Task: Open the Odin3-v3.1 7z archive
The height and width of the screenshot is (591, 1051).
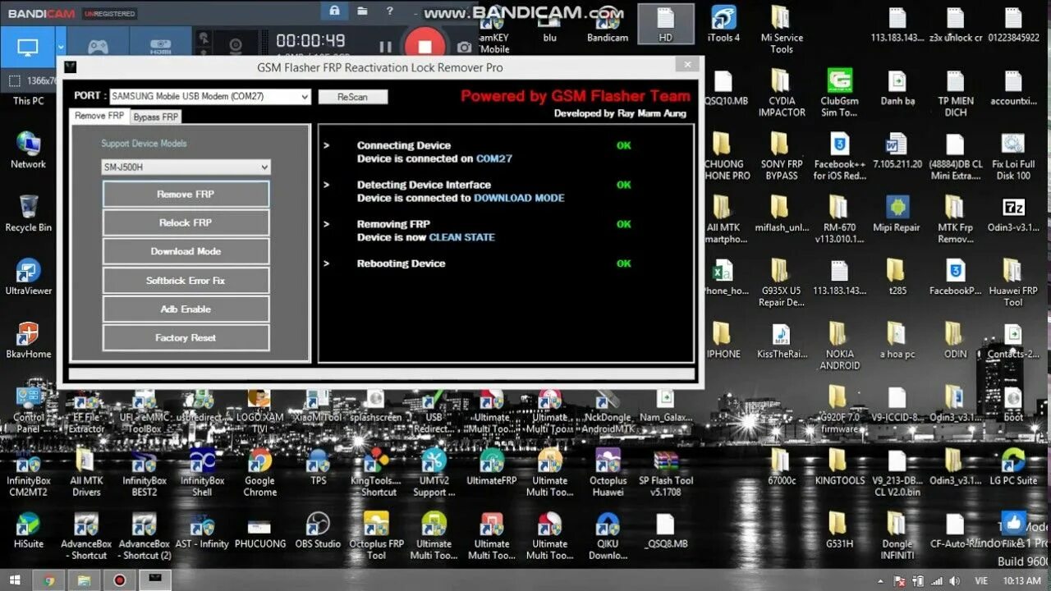Action: pos(1013,213)
